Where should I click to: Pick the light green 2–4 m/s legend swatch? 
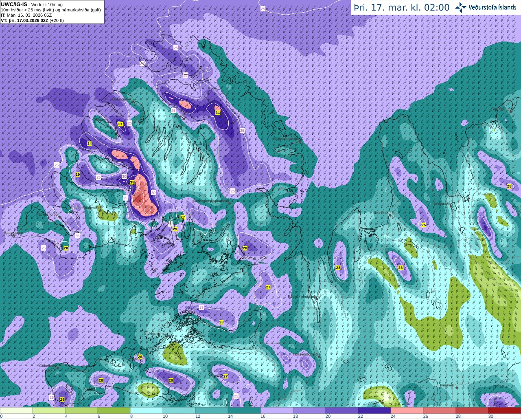[49, 410]
